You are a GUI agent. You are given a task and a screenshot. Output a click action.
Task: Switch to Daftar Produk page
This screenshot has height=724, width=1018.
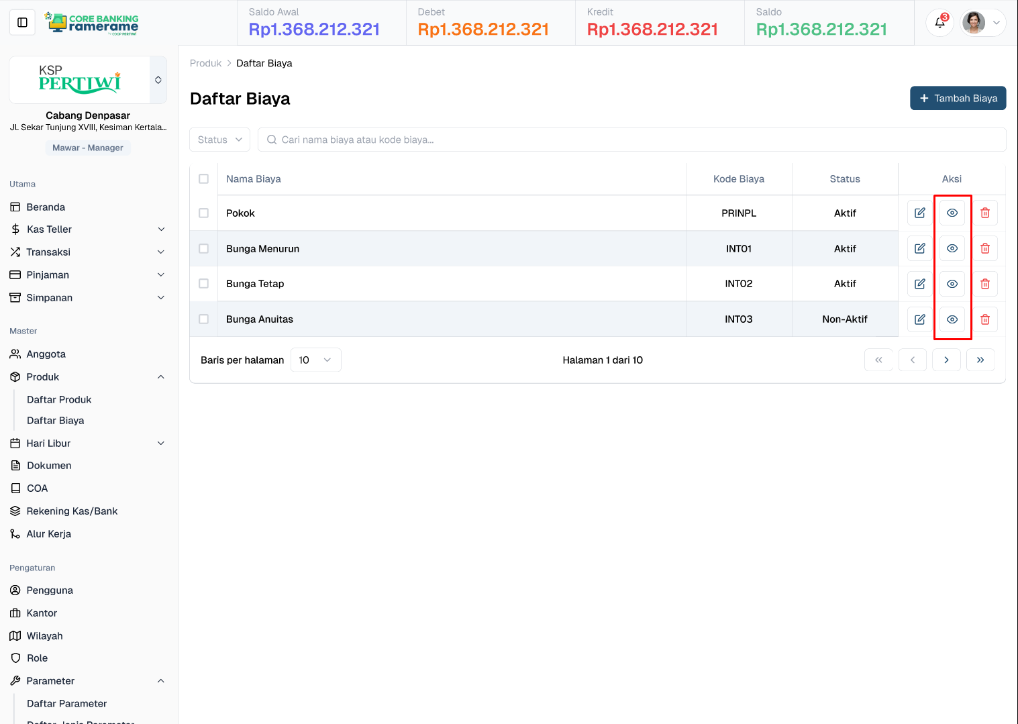click(59, 399)
